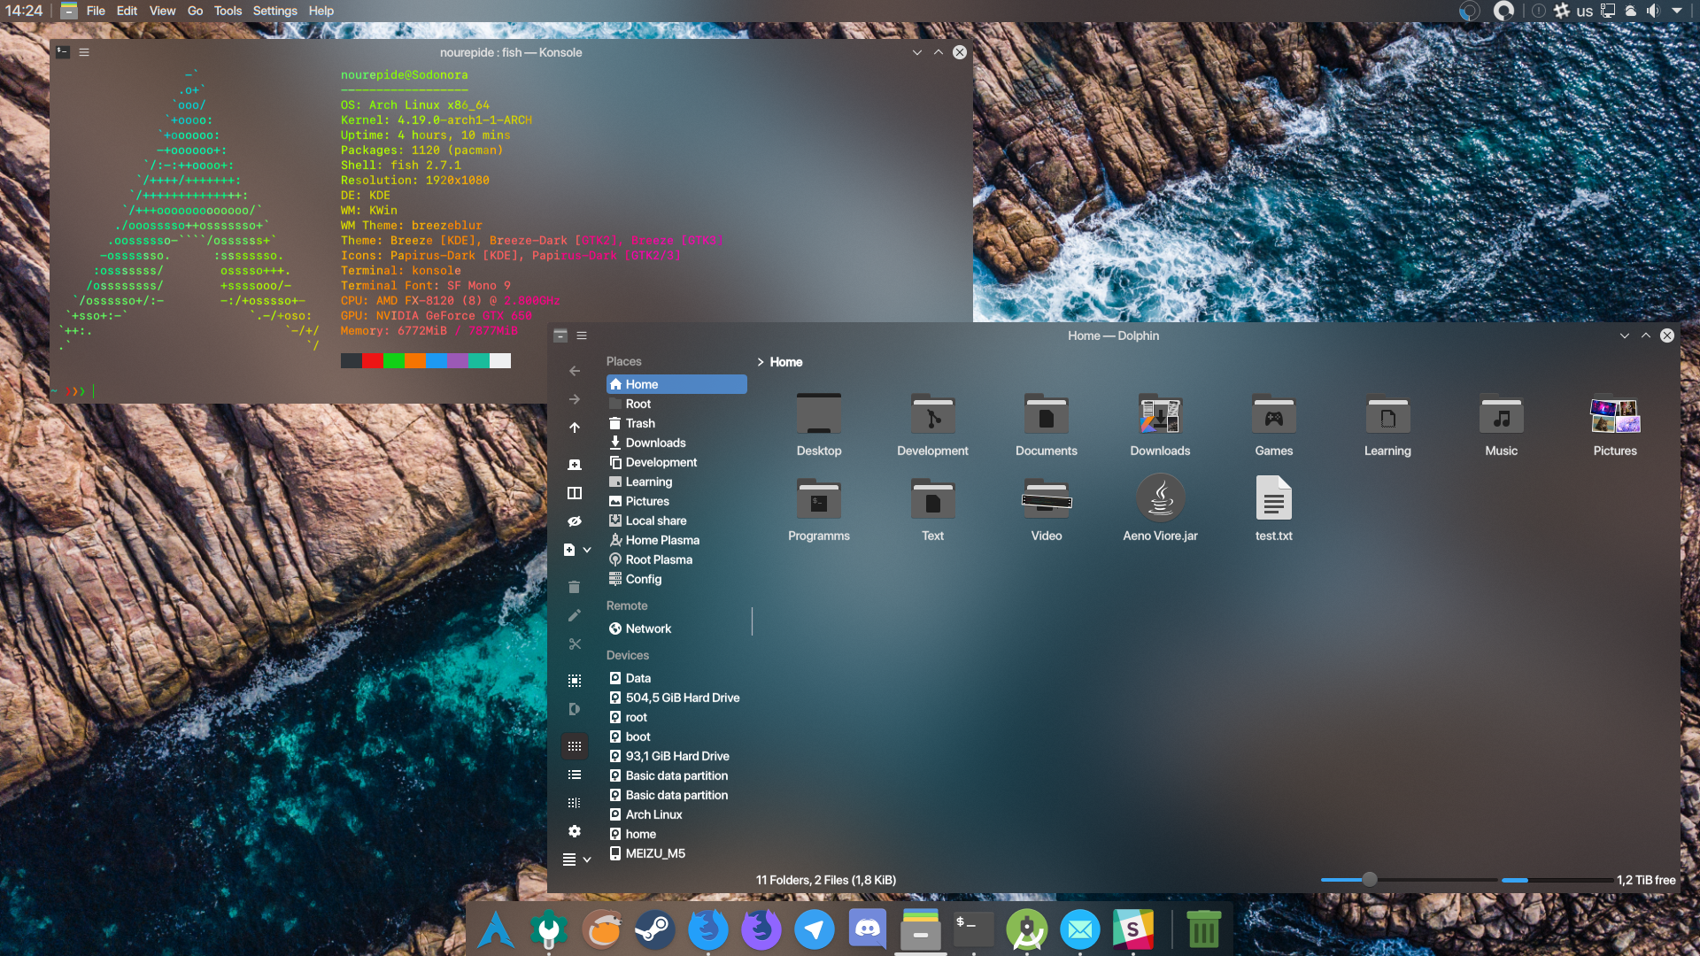Toggle split view in Dolphin
This screenshot has width=1700, height=956.
tap(575, 493)
